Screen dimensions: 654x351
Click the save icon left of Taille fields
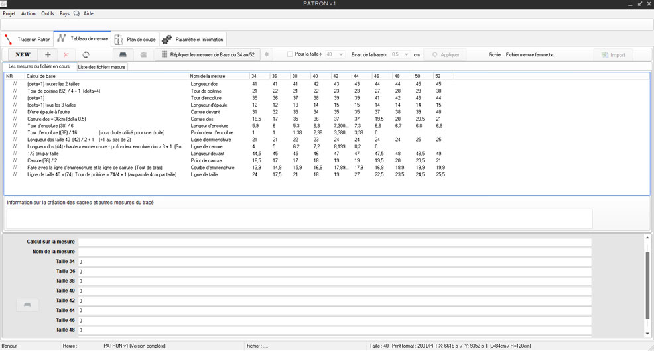(x=27, y=305)
